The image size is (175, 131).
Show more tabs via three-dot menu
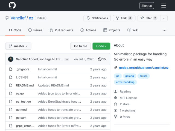164,30
